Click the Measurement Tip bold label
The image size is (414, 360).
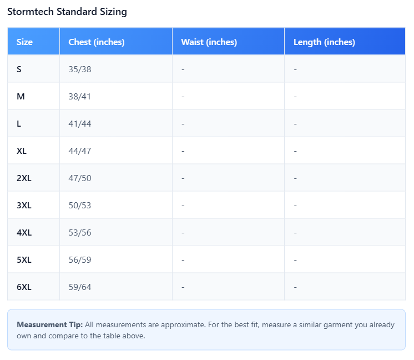[49, 324]
